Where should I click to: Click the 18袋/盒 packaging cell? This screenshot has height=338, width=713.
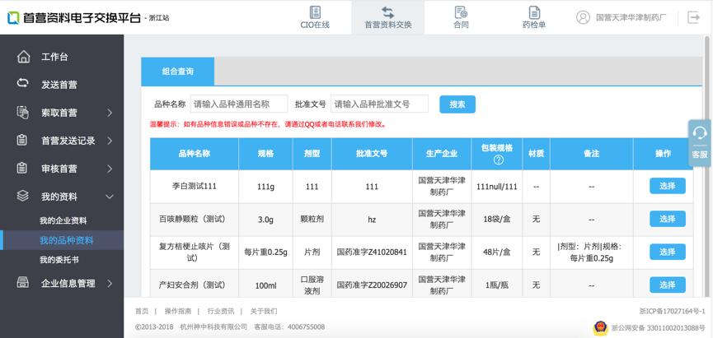point(497,219)
